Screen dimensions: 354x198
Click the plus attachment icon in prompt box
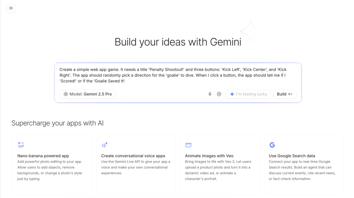[x=219, y=94]
